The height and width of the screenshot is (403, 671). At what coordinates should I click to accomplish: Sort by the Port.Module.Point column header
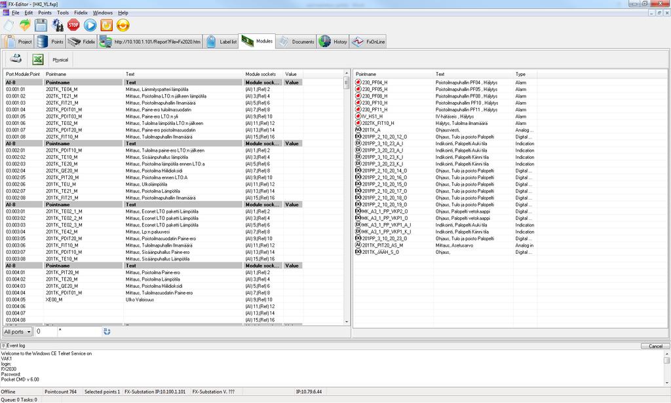point(23,74)
